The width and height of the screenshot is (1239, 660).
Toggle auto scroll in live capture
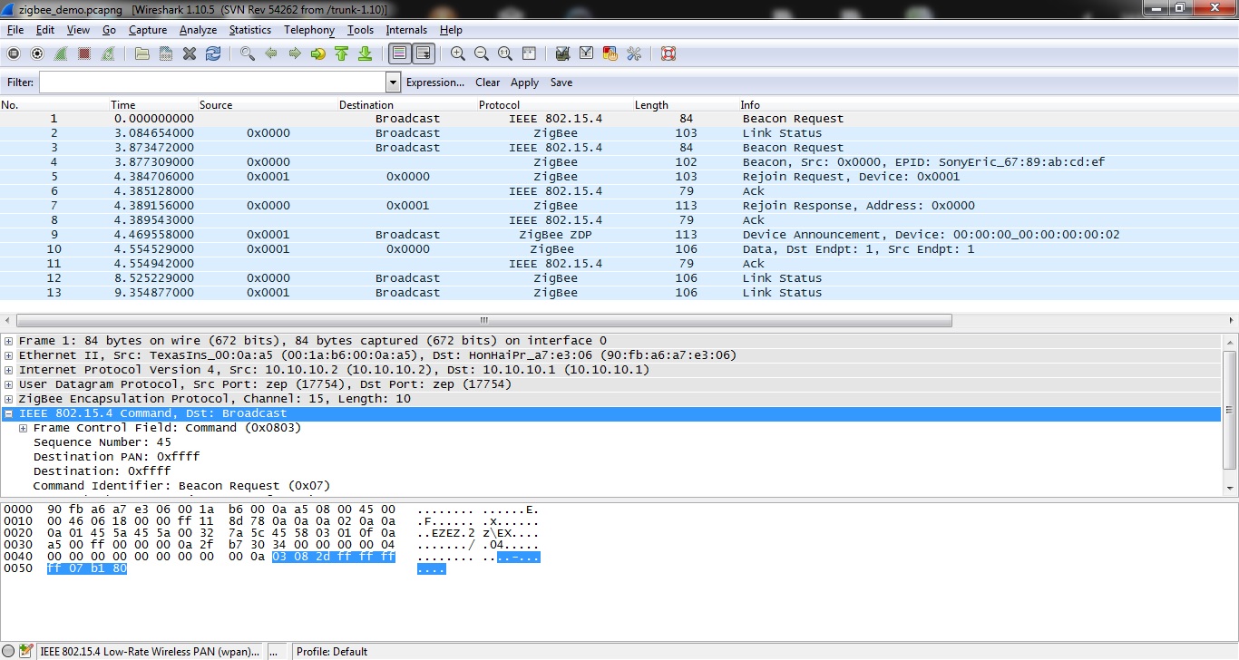(x=423, y=54)
